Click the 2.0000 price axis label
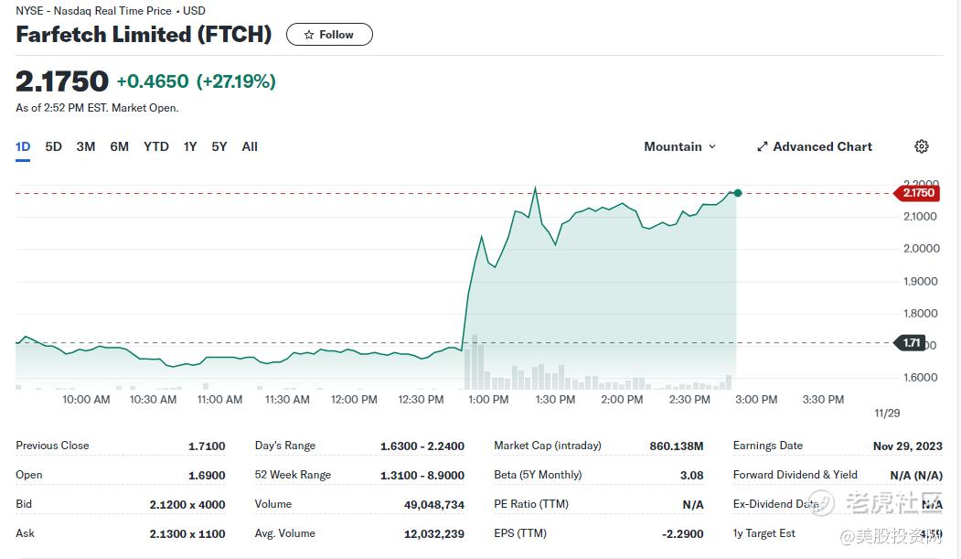 (921, 248)
